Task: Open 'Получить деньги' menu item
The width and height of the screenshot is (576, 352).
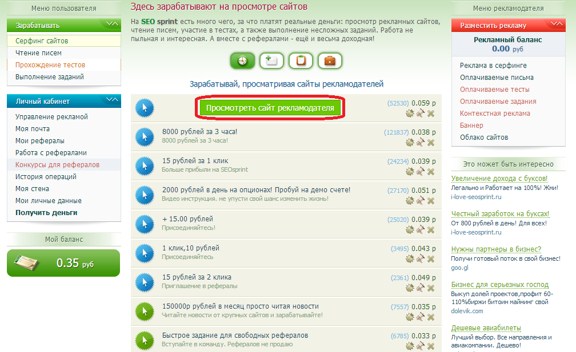Action: [x=46, y=213]
